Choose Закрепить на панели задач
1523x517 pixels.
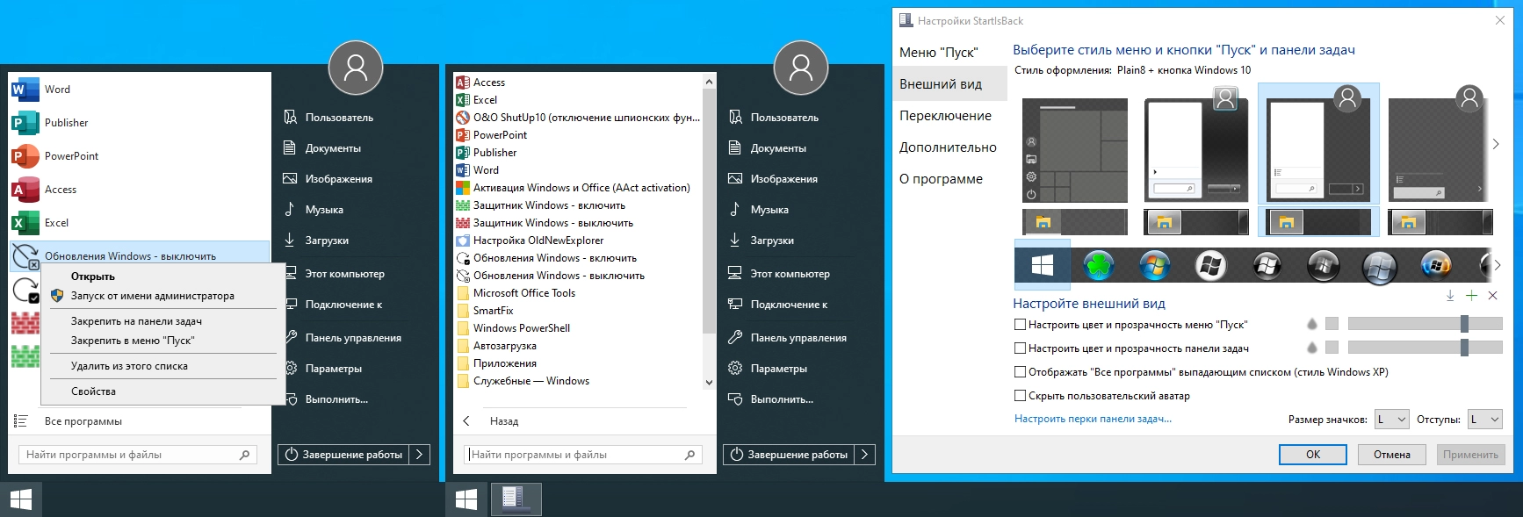(136, 321)
